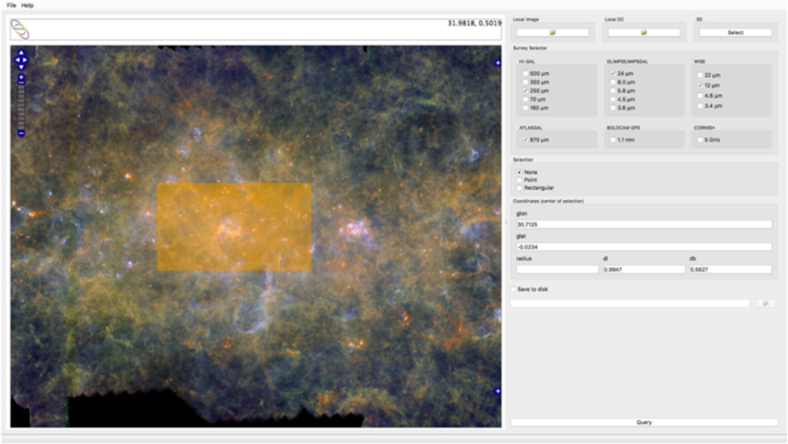Image resolution: width=788 pixels, height=444 pixels.
Task: Pan the map up with the arrow
Action: tap(21, 53)
